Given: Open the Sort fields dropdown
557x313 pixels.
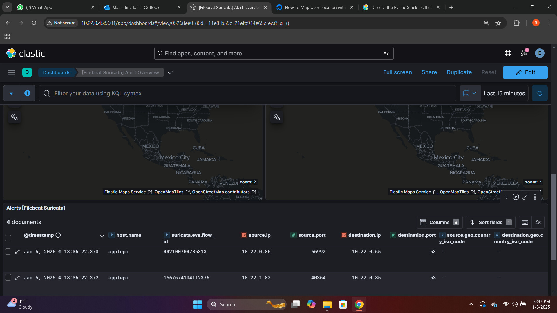Looking at the screenshot, I should (490, 222).
